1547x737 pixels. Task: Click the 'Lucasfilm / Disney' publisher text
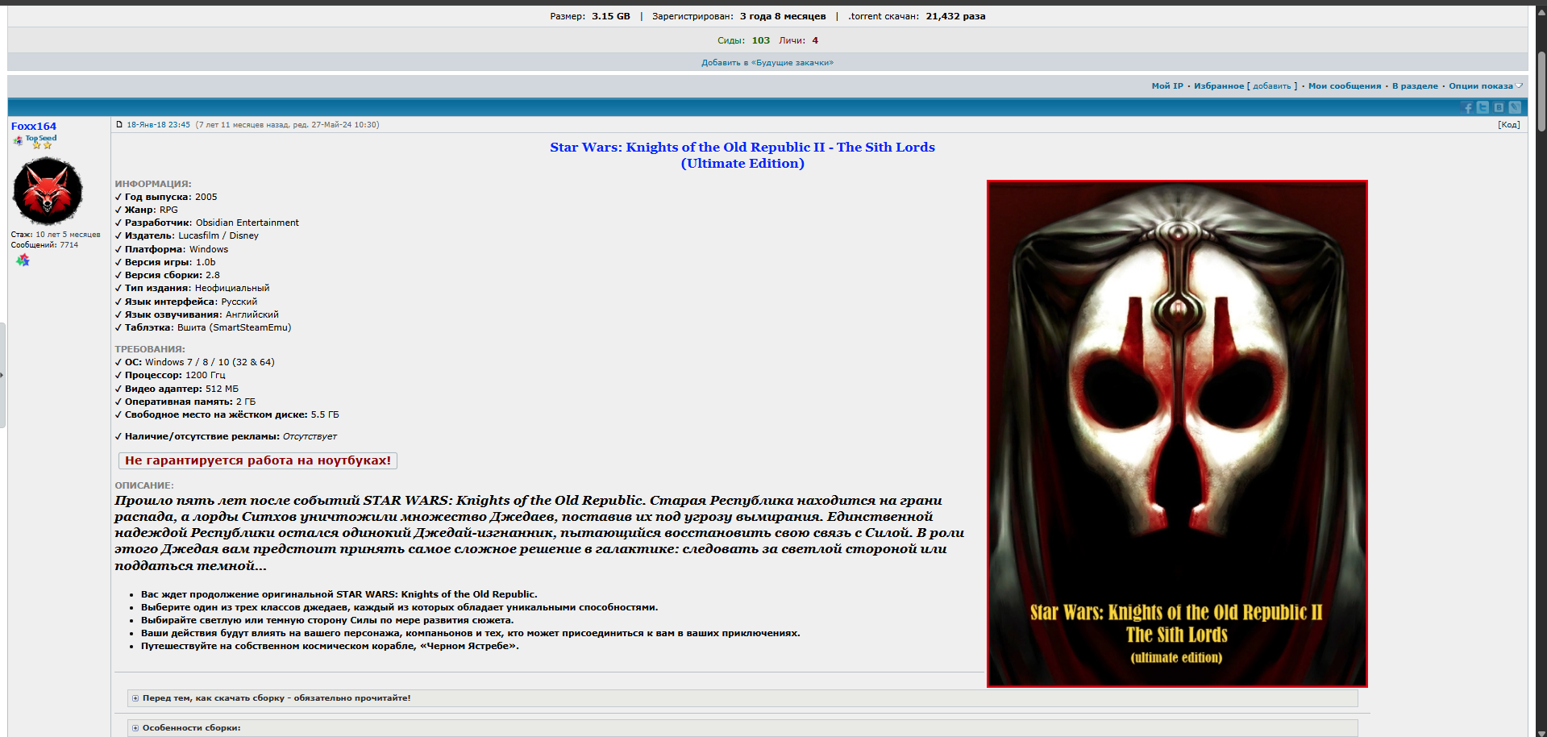218,235
